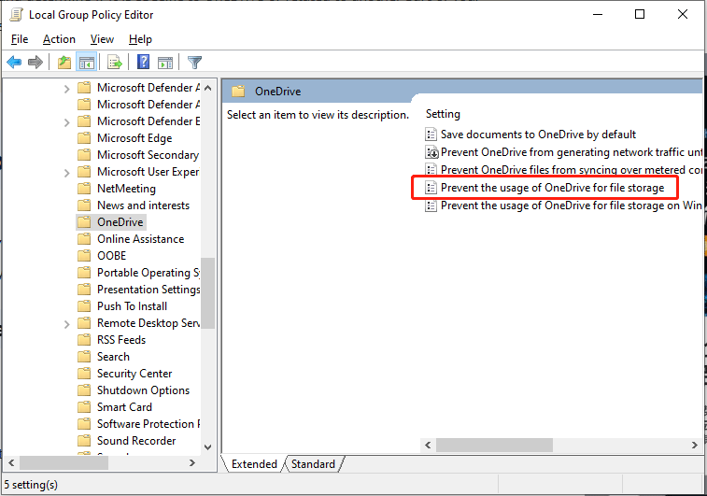This screenshot has height=496, width=707.
Task: Toggle the Show/Hide Console Tree icon
Action: click(86, 62)
